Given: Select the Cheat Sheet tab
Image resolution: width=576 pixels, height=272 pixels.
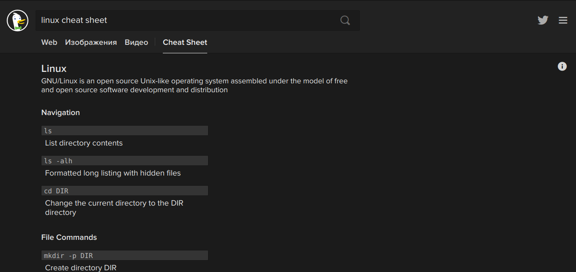Looking at the screenshot, I should click(185, 42).
